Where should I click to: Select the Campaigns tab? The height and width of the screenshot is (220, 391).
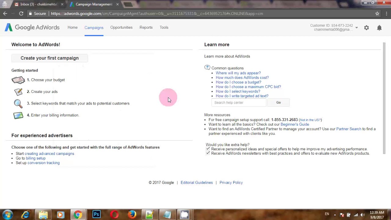pyautogui.click(x=94, y=28)
